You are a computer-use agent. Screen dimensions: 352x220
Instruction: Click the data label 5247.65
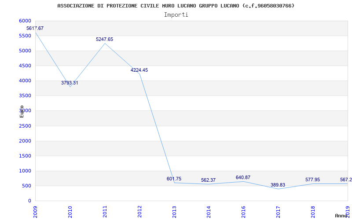[x=104, y=39]
